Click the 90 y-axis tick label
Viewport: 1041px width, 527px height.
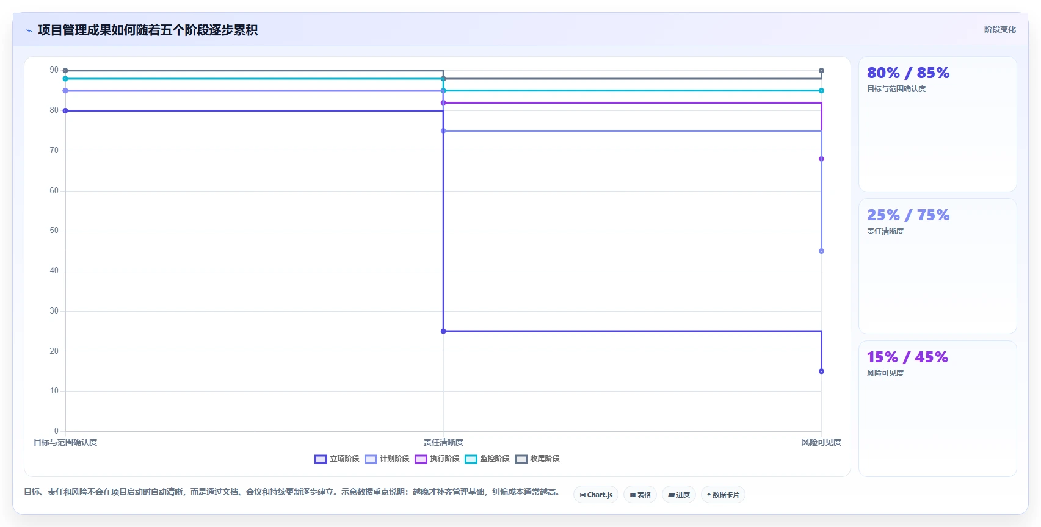54,70
